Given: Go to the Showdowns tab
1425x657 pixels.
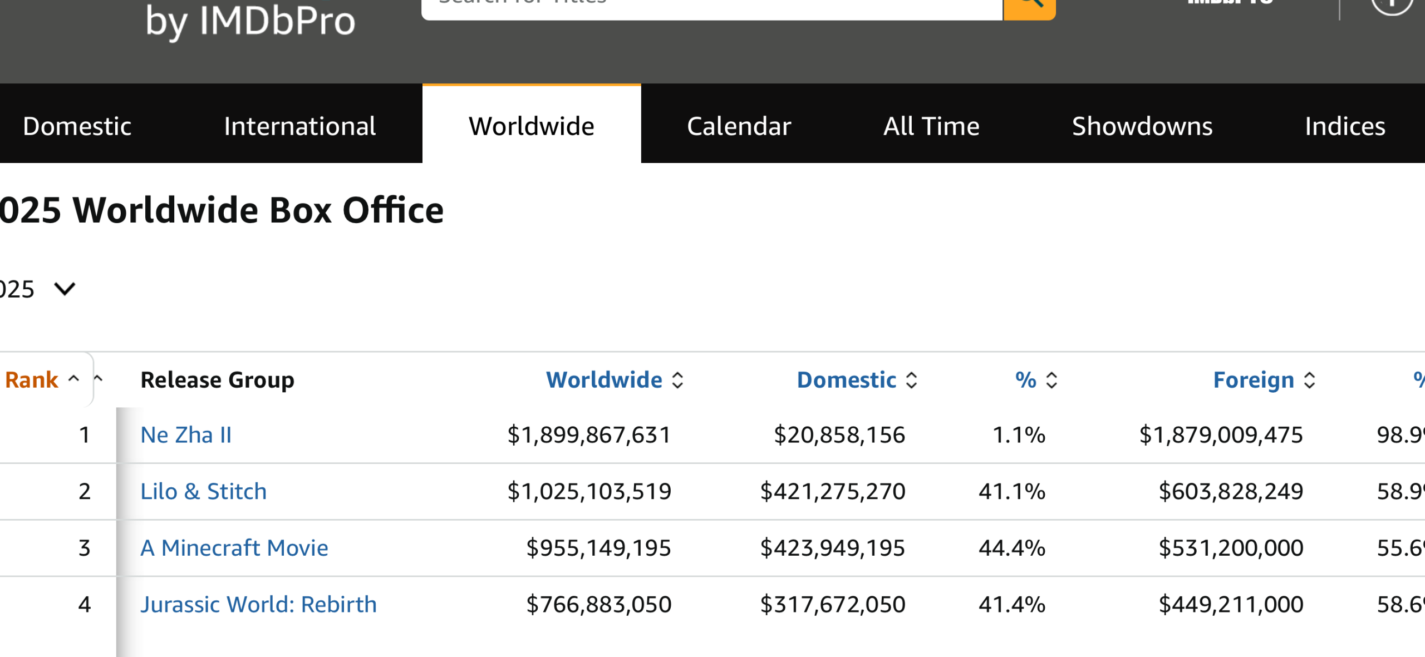Looking at the screenshot, I should [x=1142, y=126].
